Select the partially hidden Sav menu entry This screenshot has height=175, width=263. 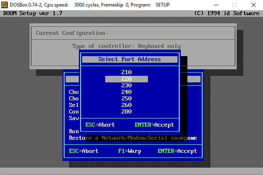tap(74, 118)
